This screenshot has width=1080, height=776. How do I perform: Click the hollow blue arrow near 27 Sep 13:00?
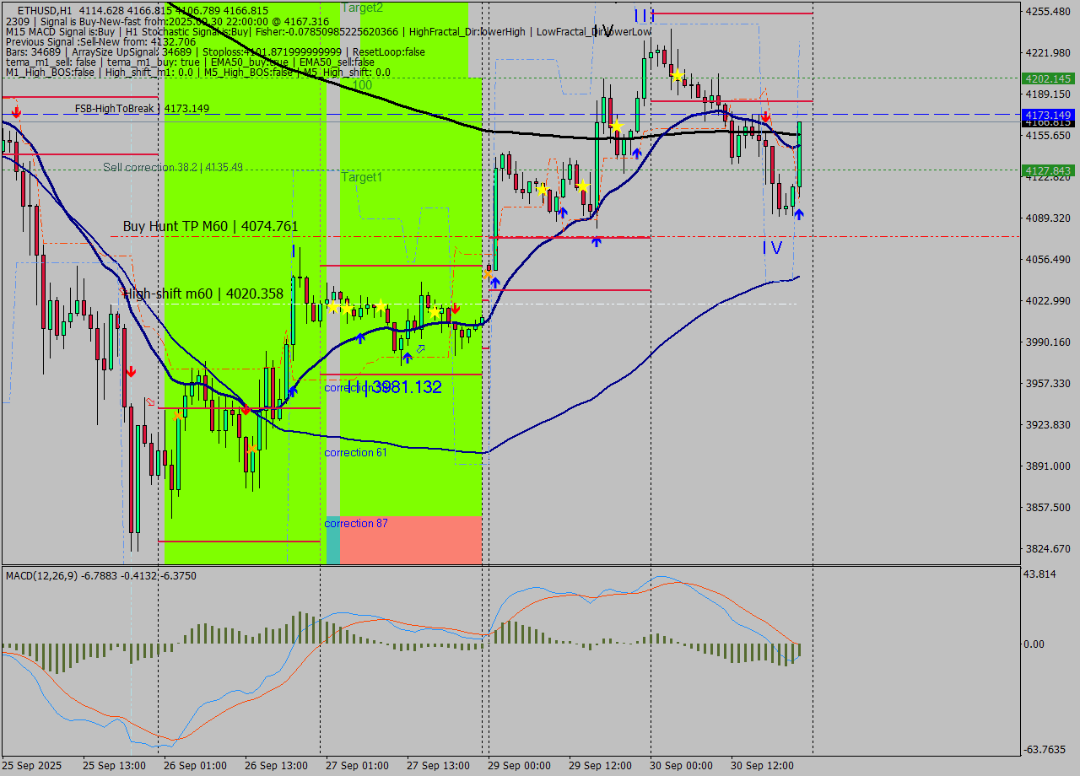419,348
